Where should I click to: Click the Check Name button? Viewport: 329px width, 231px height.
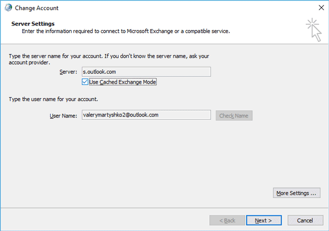click(234, 115)
